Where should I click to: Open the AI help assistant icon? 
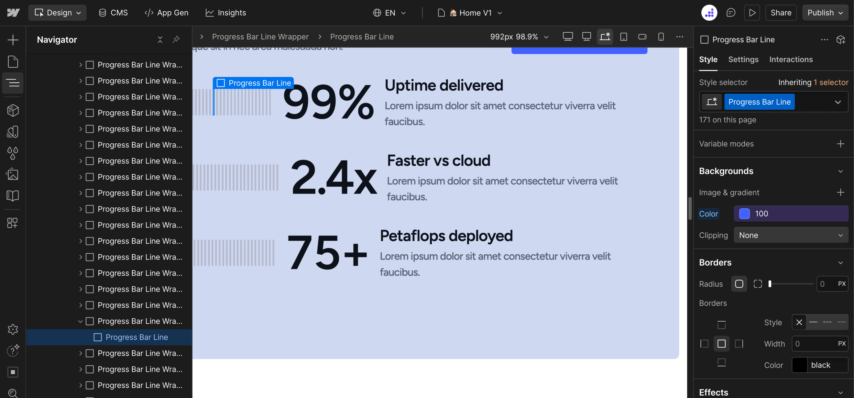point(13,350)
